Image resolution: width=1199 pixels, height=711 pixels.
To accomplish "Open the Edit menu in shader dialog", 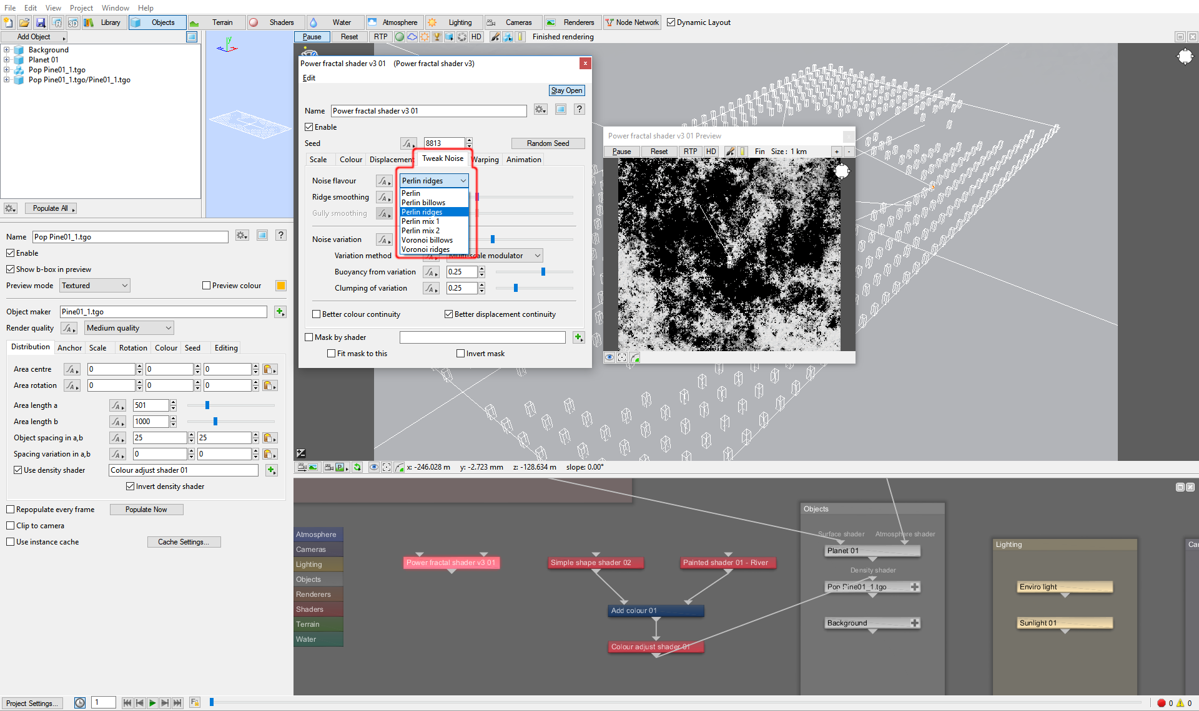I will click(309, 78).
